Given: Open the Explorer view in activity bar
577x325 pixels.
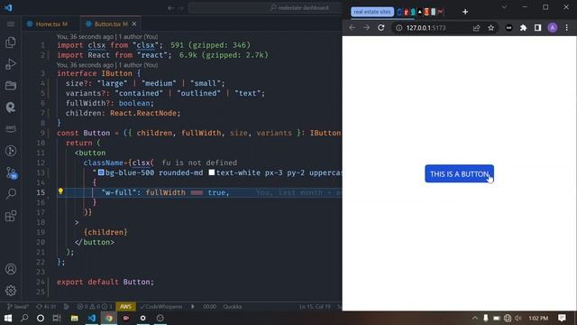Looking at the screenshot, I should pos(11,42).
